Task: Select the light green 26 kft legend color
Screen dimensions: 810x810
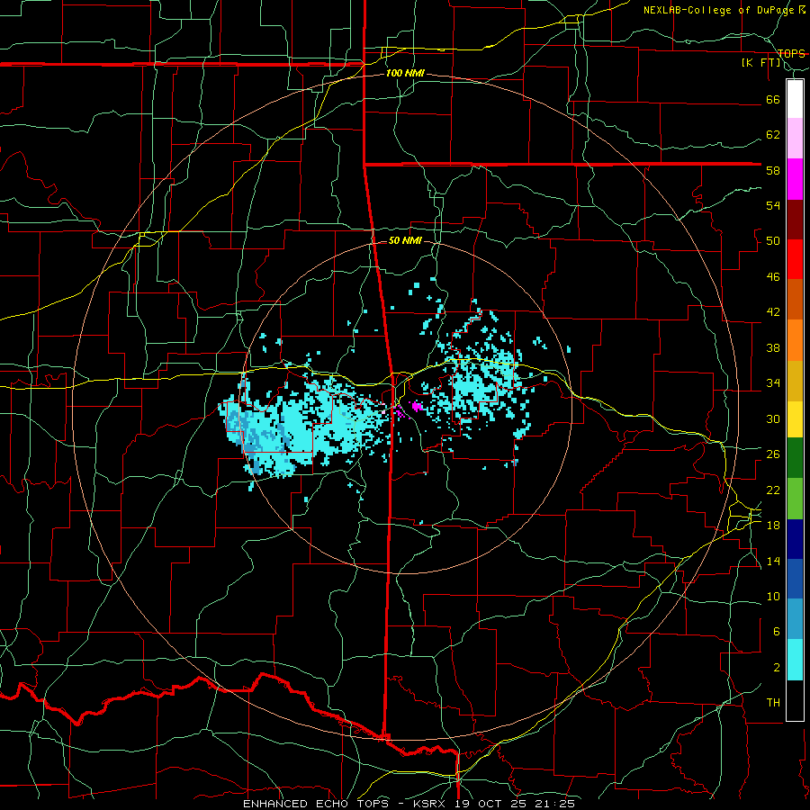Action: tap(795, 498)
